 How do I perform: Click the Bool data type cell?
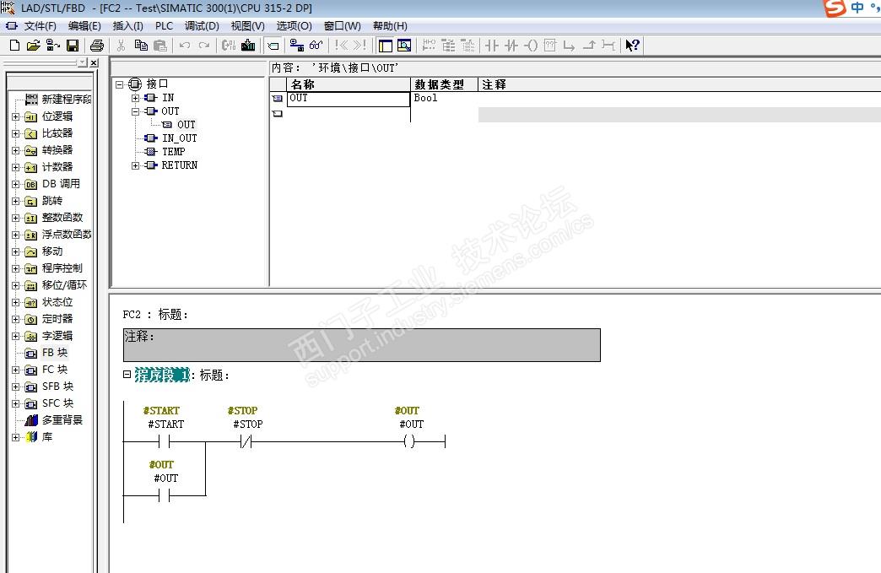pos(444,98)
